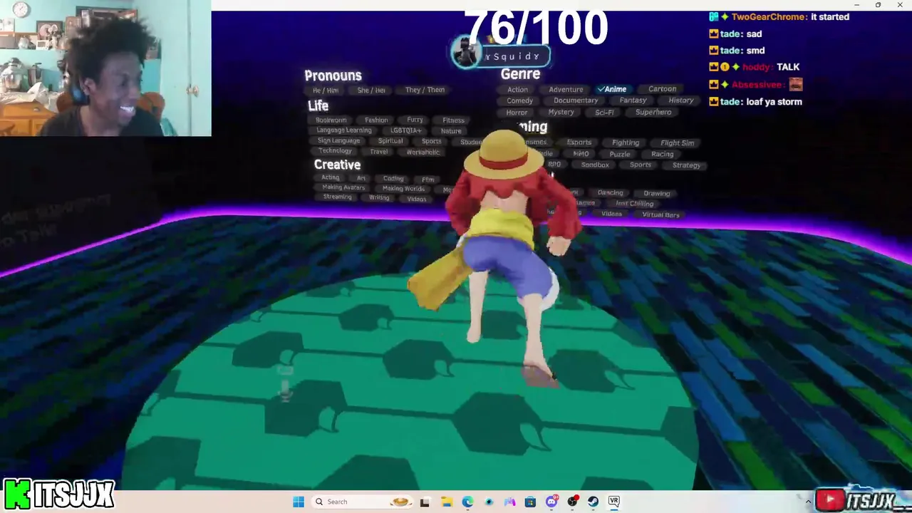The width and height of the screenshot is (912, 513).
Task: Toggle the Fantasy genre tag
Action: [633, 100]
